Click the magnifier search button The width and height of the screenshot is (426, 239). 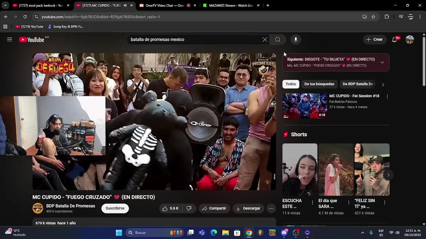[x=278, y=40]
